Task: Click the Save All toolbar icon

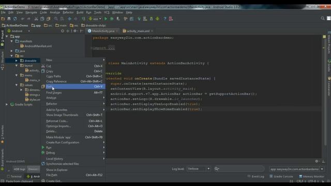Action: (x=9, y=19)
